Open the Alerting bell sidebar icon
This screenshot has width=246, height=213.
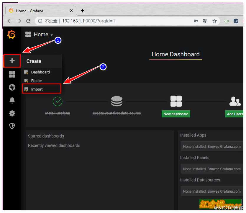click(12, 100)
